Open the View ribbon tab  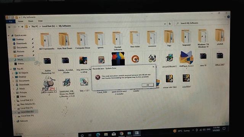(40, 21)
